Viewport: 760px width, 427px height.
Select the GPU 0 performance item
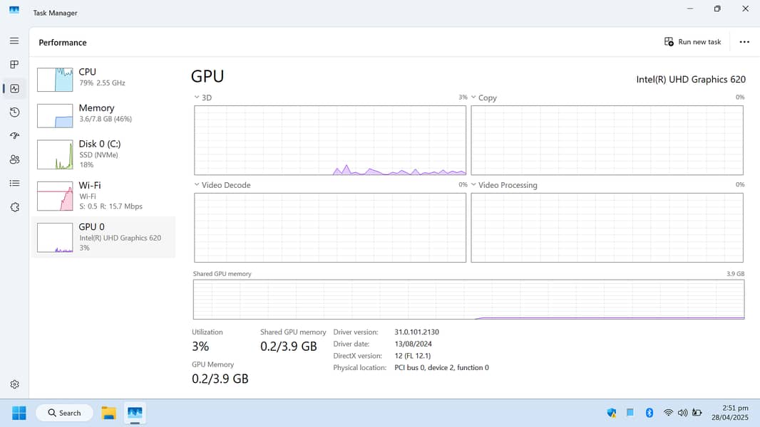click(x=103, y=237)
